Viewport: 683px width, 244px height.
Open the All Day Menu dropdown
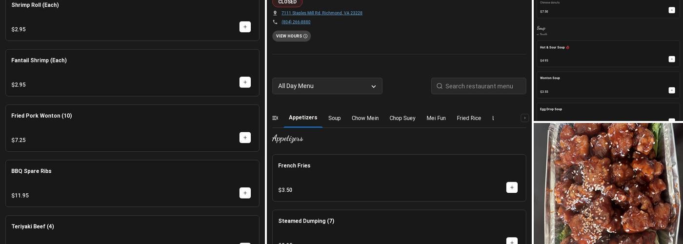point(327,86)
